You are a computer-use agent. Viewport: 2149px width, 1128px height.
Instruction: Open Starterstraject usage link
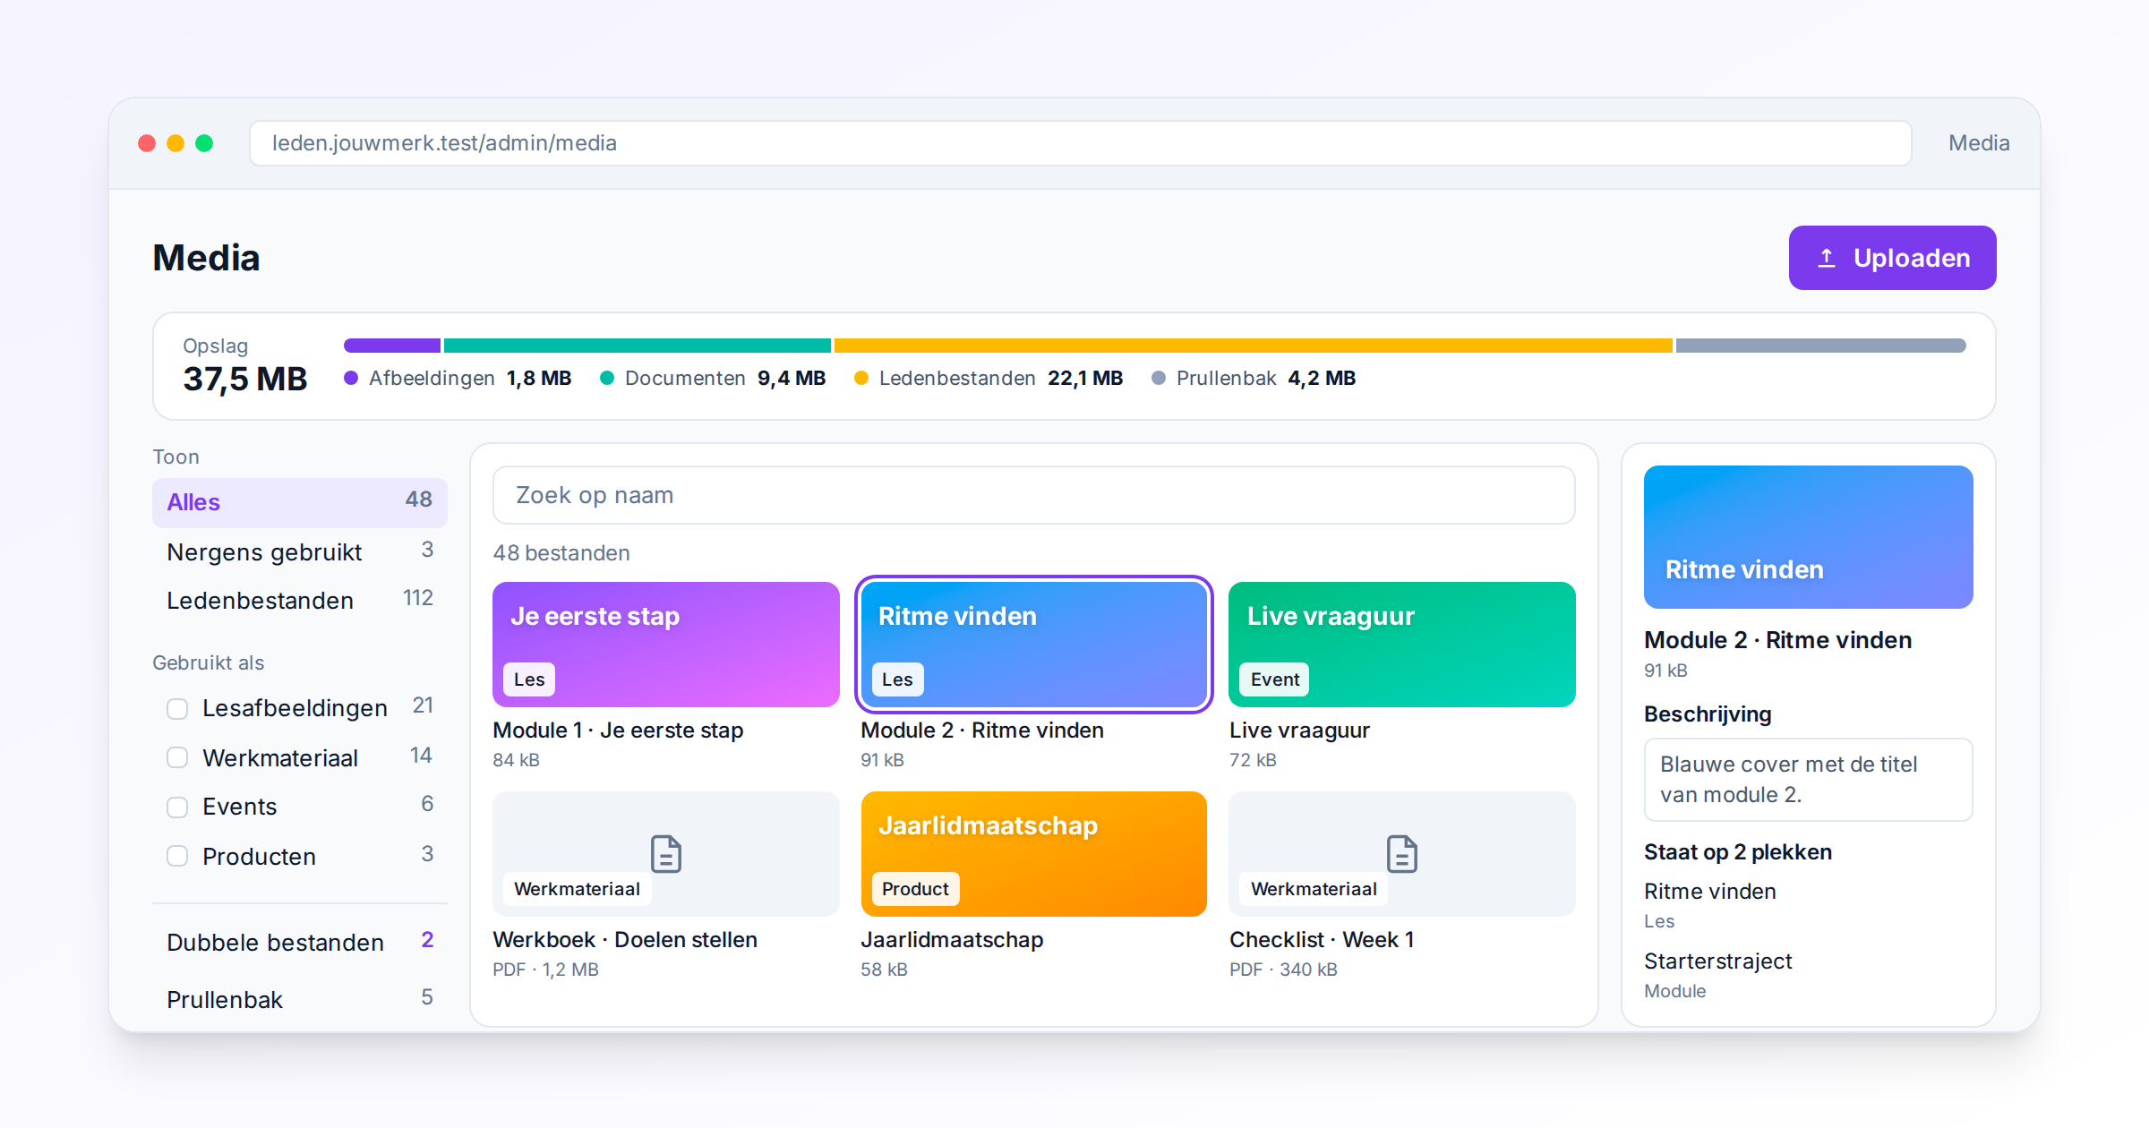(1717, 961)
